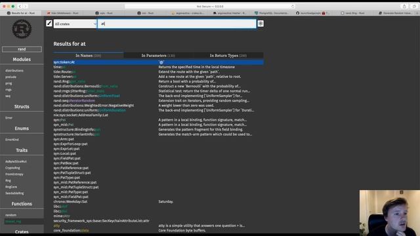Open the SeedableRng trait link
The width and height of the screenshot is (420, 236).
tap(14, 193)
